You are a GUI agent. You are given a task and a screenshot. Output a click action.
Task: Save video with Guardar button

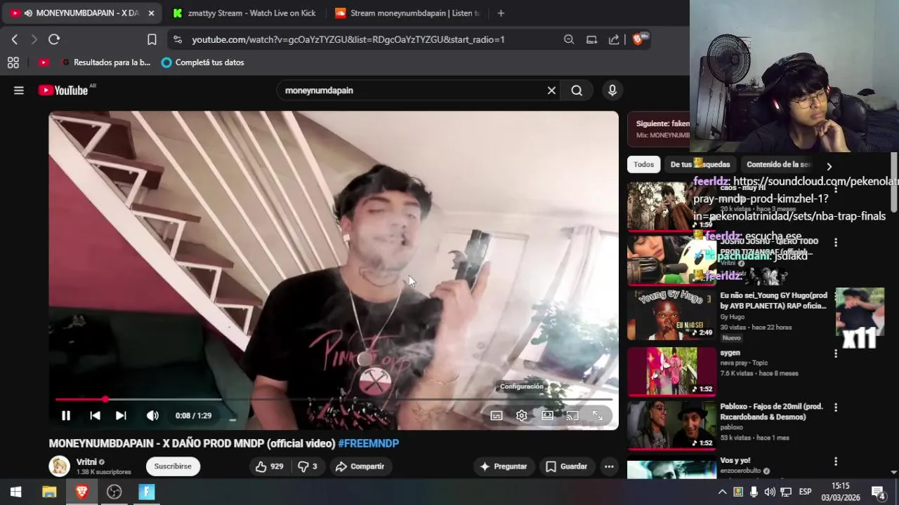(567, 466)
